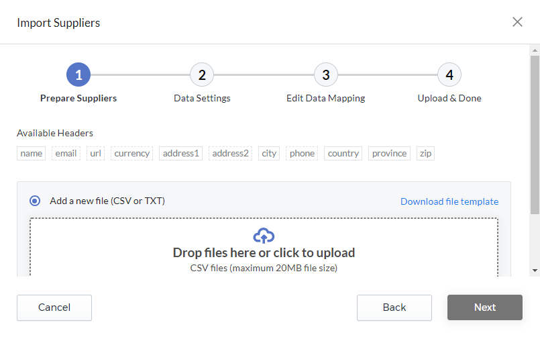Select the Add a new file radio button

click(35, 201)
